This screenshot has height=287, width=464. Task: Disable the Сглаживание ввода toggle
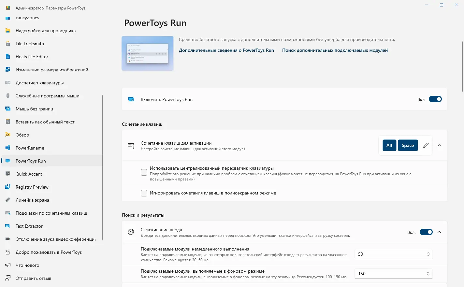click(x=426, y=232)
